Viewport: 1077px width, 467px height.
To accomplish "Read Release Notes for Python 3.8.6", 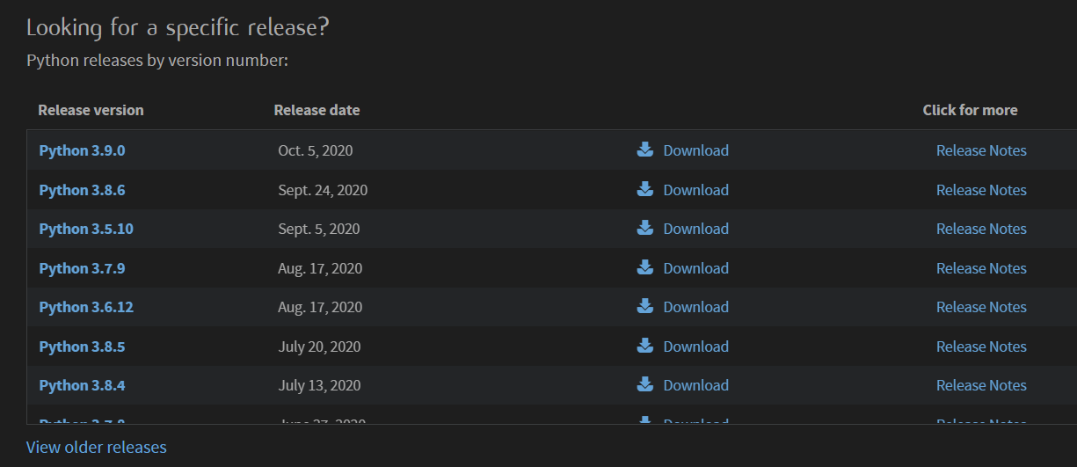I will 981,190.
